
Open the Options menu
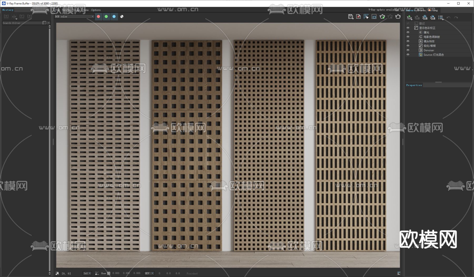(96, 10)
